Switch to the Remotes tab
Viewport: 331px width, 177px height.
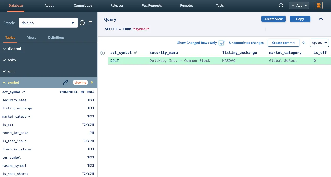(187, 5)
